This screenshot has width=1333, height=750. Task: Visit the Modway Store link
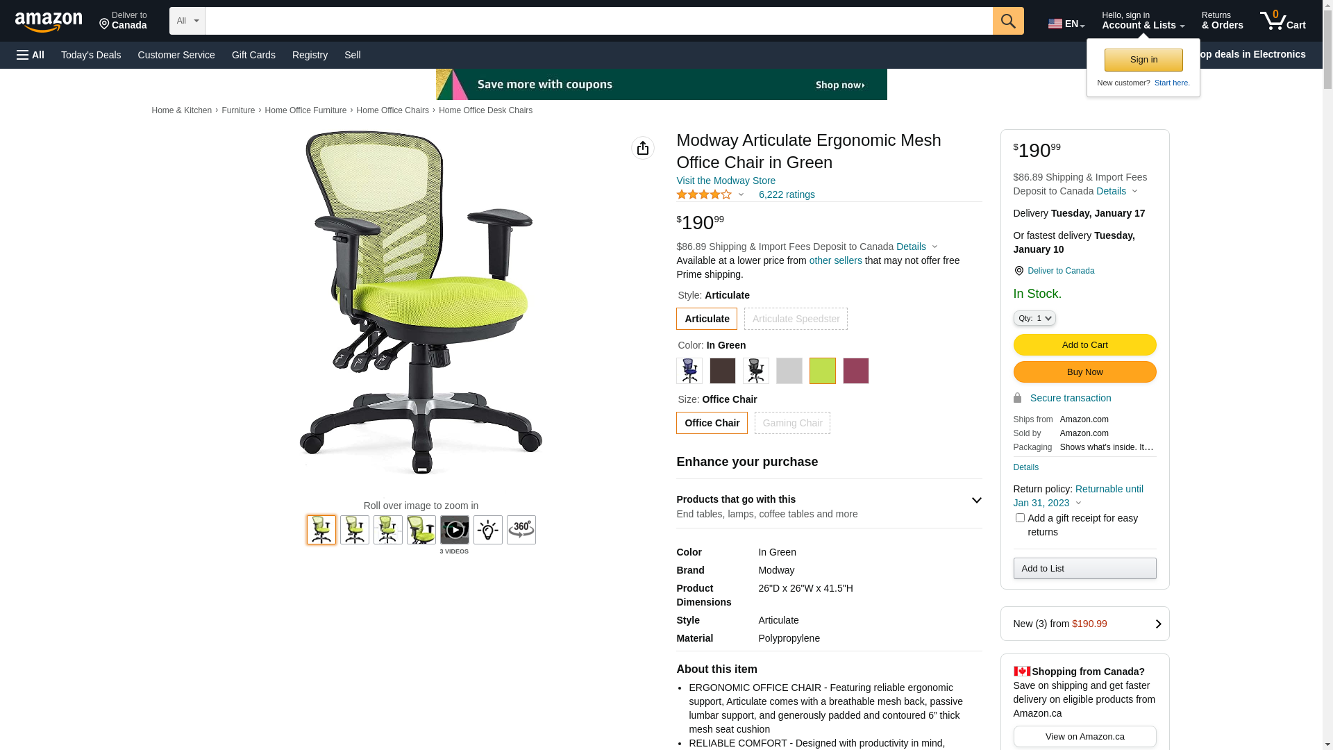click(x=726, y=181)
